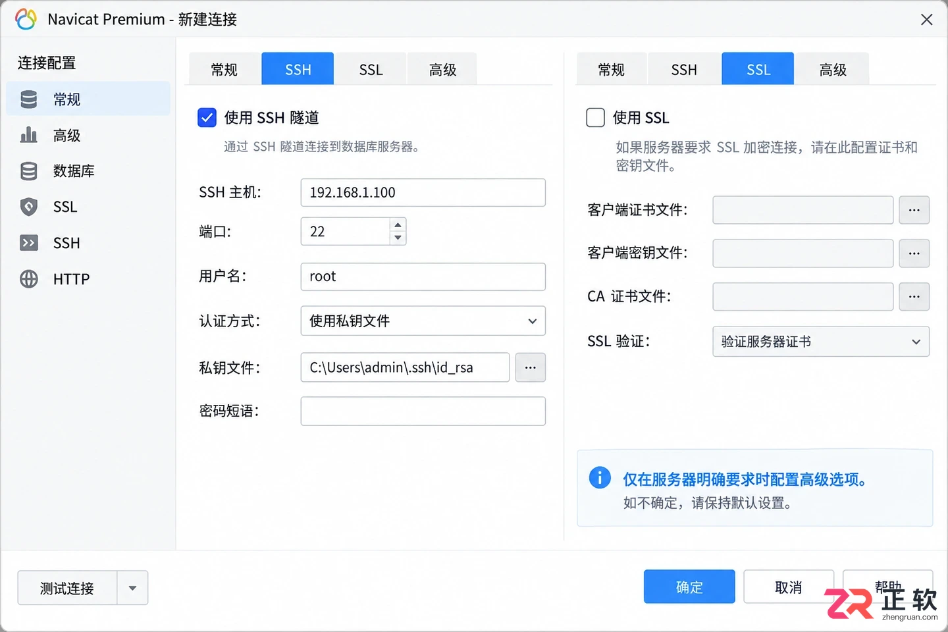Click the text 如不确定，请保持默认设置

(707, 503)
